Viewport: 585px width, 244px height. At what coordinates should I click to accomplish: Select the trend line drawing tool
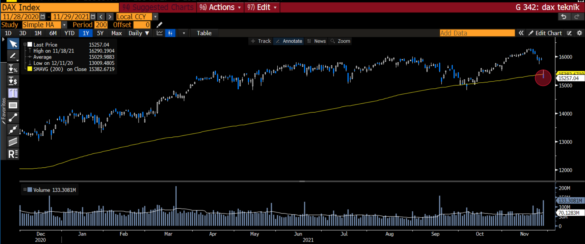pyautogui.click(x=13, y=117)
